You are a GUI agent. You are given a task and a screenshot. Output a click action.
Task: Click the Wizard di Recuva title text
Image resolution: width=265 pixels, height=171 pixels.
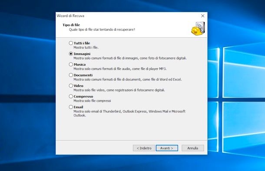coord(70,16)
